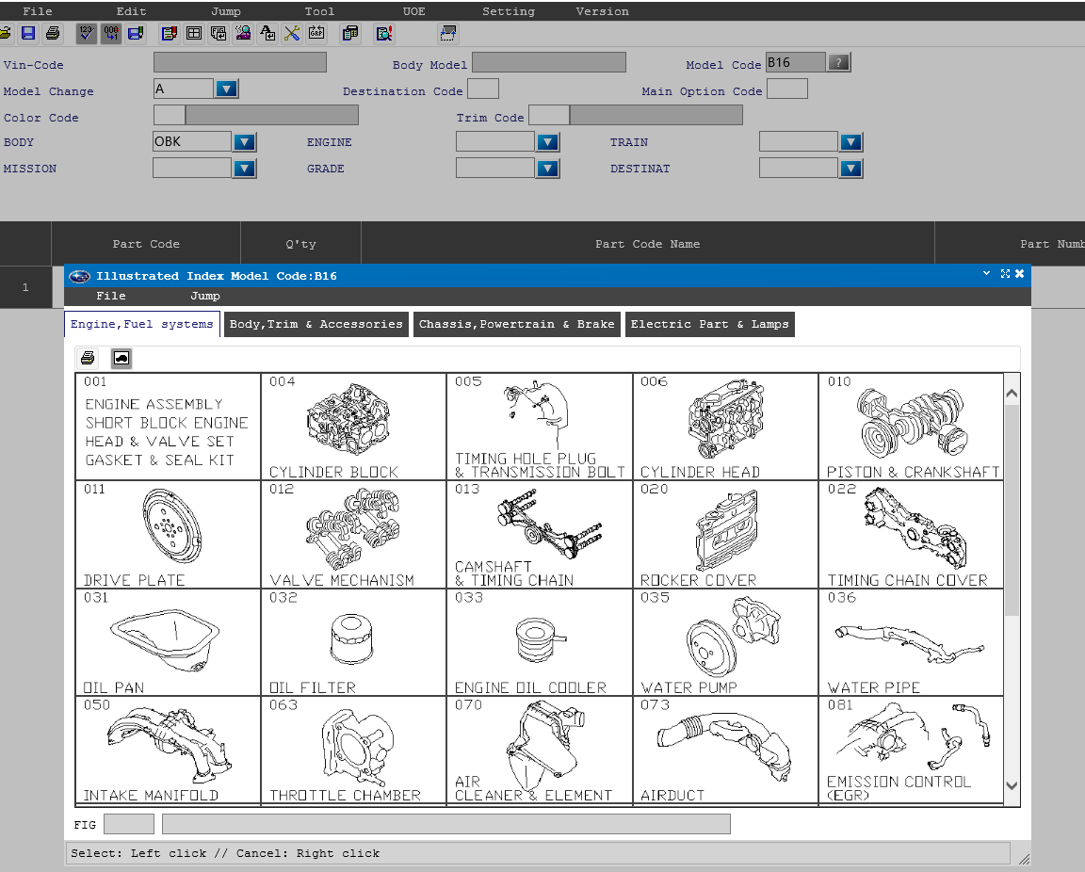Open the Model Change dropdown

(226, 89)
